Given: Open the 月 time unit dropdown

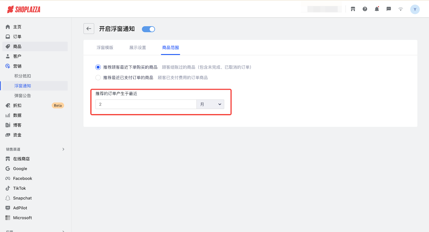Looking at the screenshot, I should (210, 104).
